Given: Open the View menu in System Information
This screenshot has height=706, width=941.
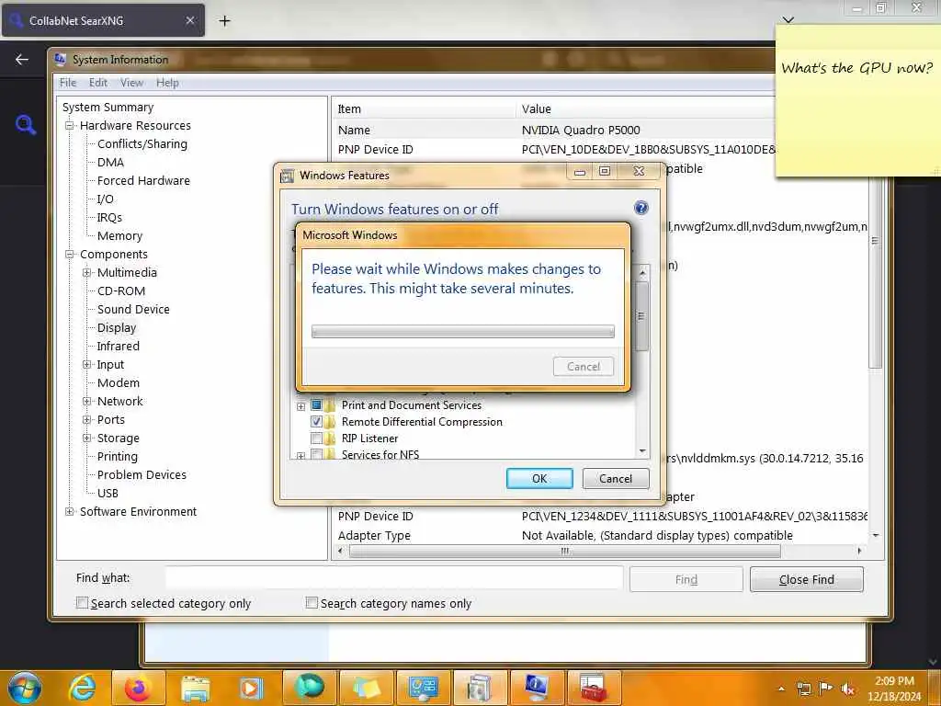Looking at the screenshot, I should (131, 83).
